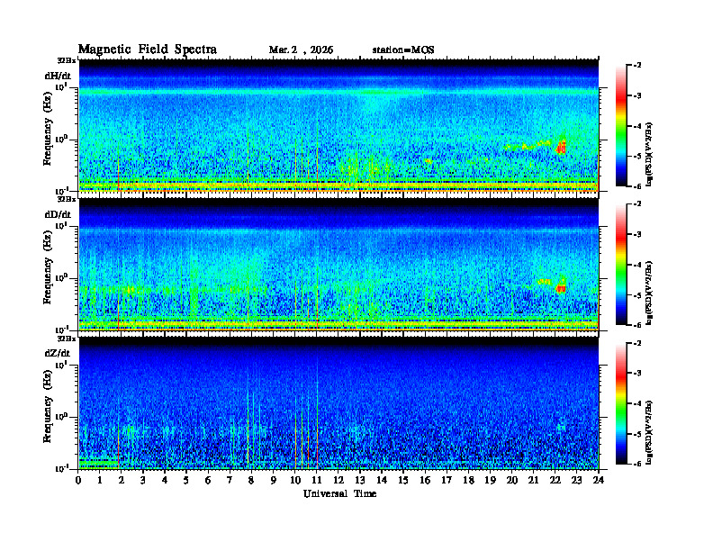The image size is (713, 551).
Task: Click the "Universal Time" axis title
Action: [339, 493]
